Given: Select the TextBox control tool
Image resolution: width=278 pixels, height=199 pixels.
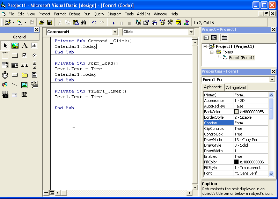Looking at the screenshot, I should click(x=34, y=46).
